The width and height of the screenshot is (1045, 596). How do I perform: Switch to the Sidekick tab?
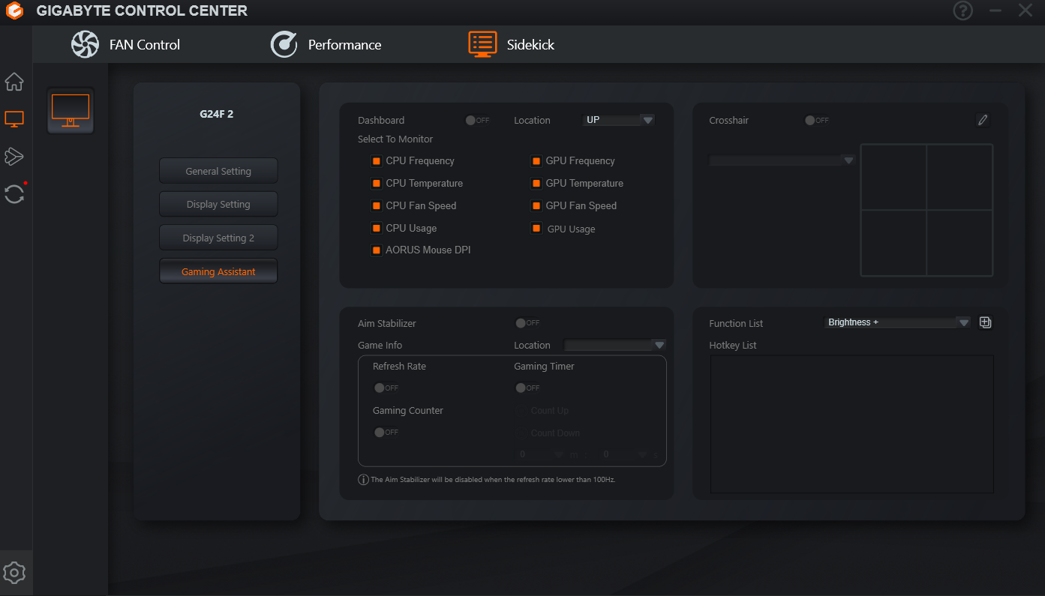511,44
